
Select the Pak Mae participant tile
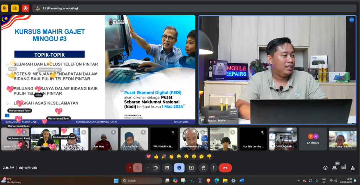tap(104, 139)
